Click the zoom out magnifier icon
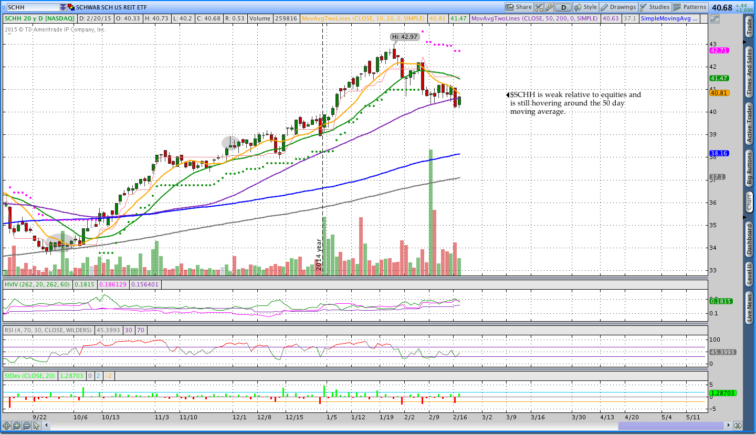Screen dimensions: 756x435 pyautogui.click(x=27, y=426)
